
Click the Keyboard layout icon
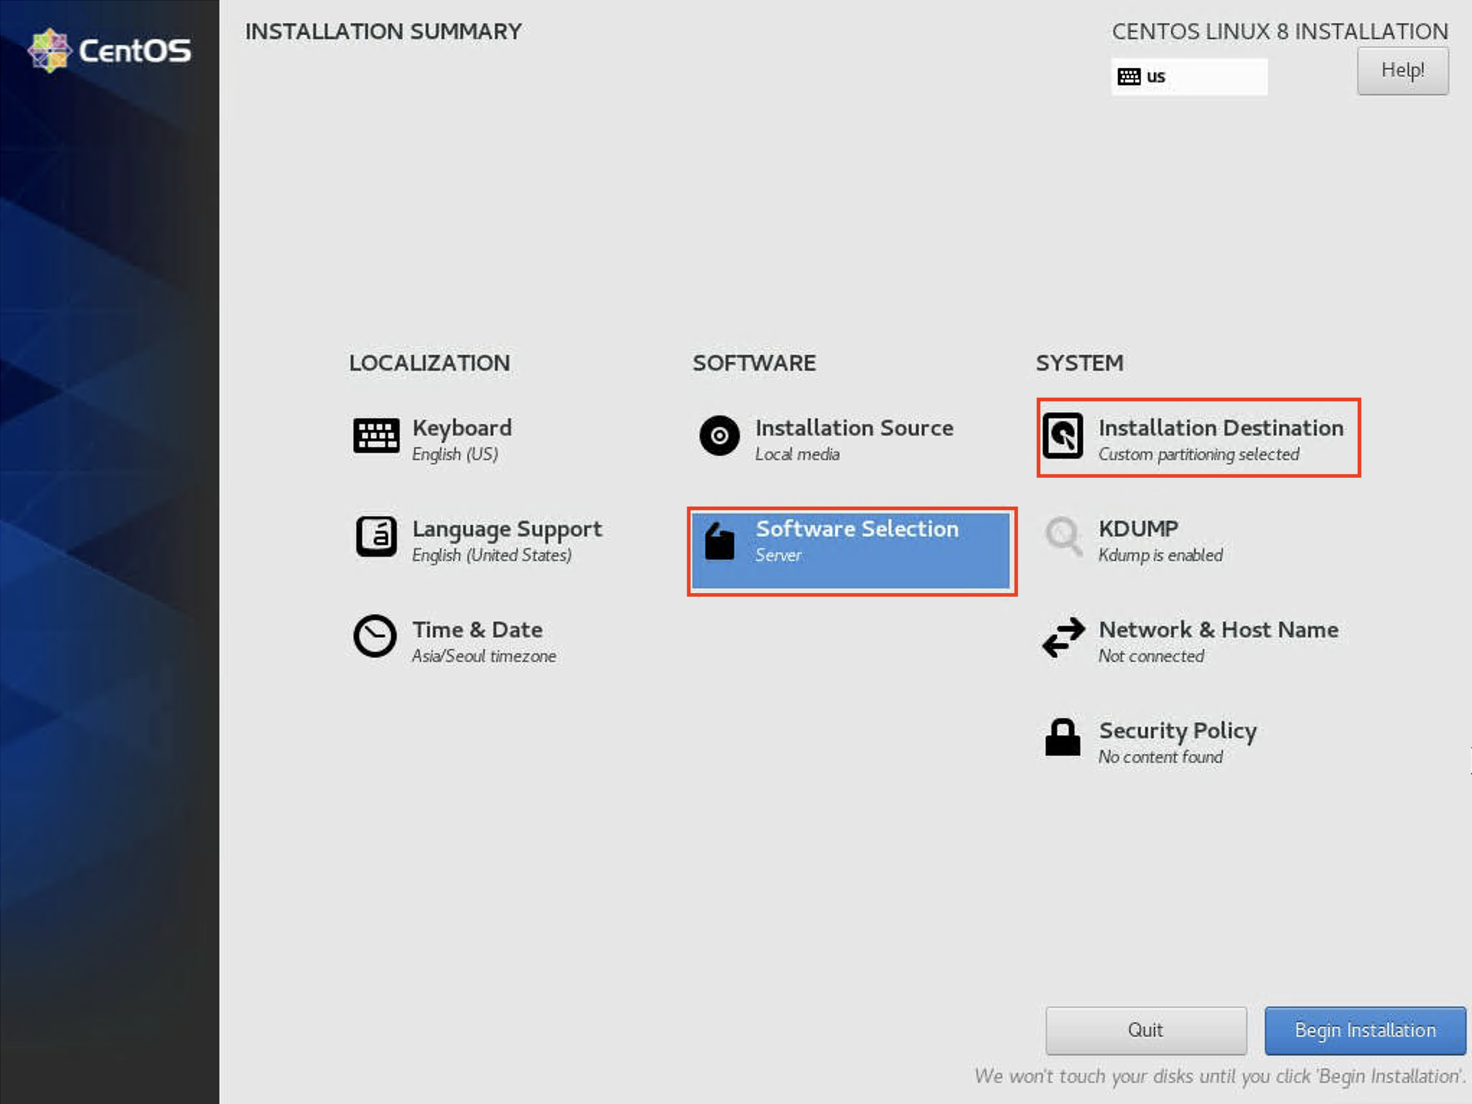click(376, 436)
